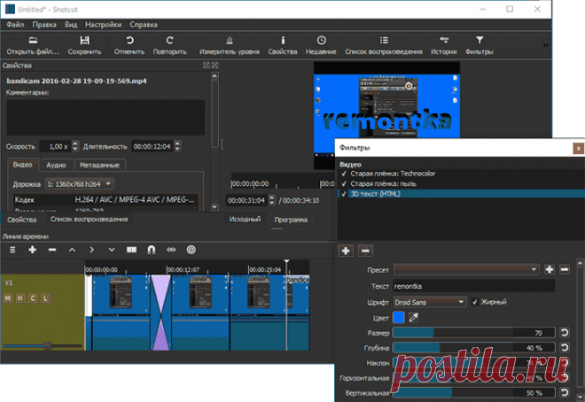Viewport: 585px width, 402px height.
Task: Click the Save toolbar icon
Action: [x=85, y=40]
